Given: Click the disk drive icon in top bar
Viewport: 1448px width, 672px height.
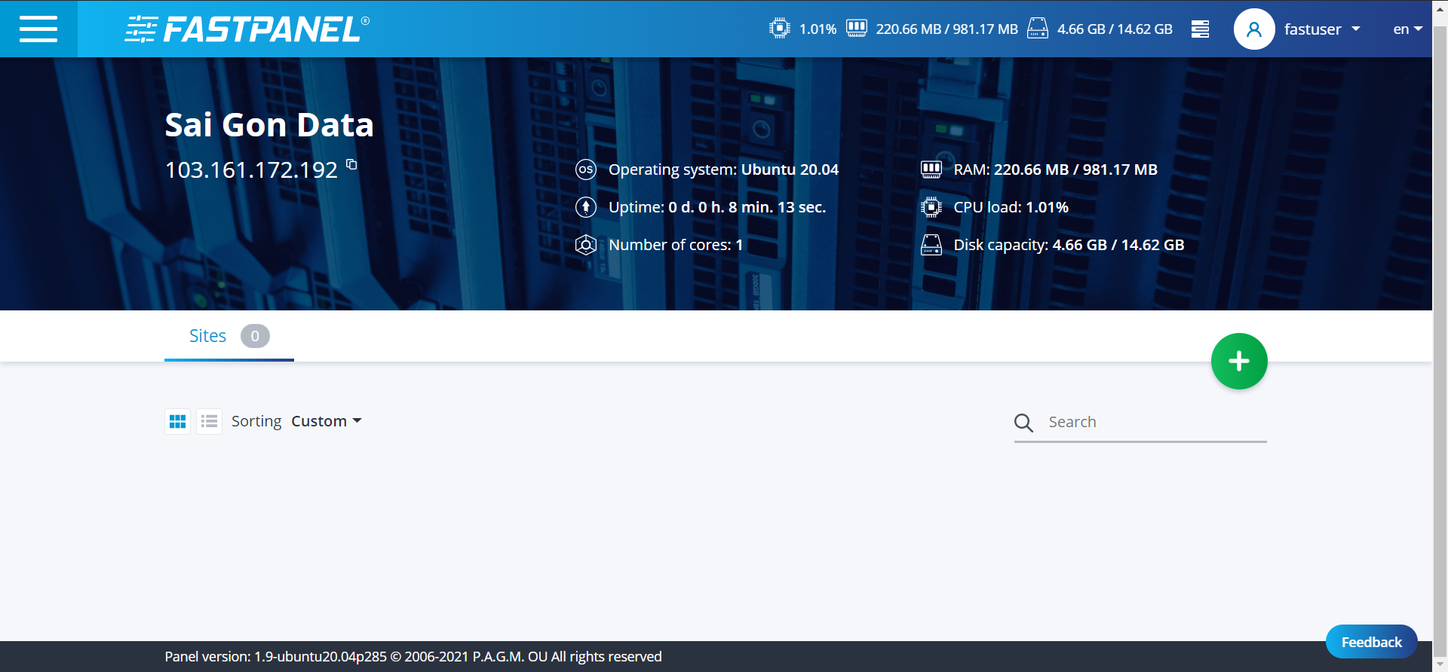Looking at the screenshot, I should click(1038, 29).
